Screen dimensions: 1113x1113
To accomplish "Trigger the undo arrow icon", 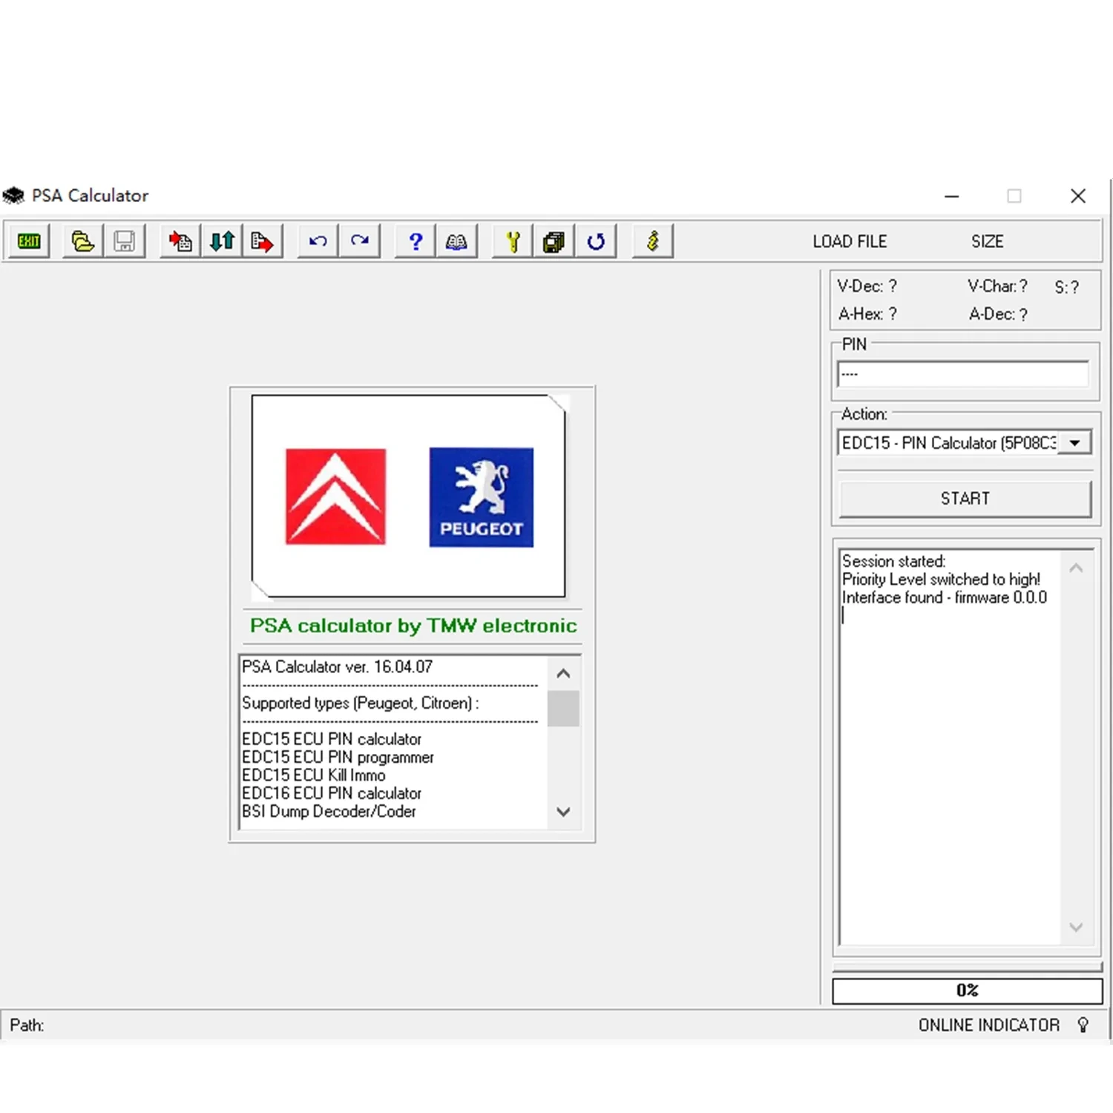I will tap(316, 240).
